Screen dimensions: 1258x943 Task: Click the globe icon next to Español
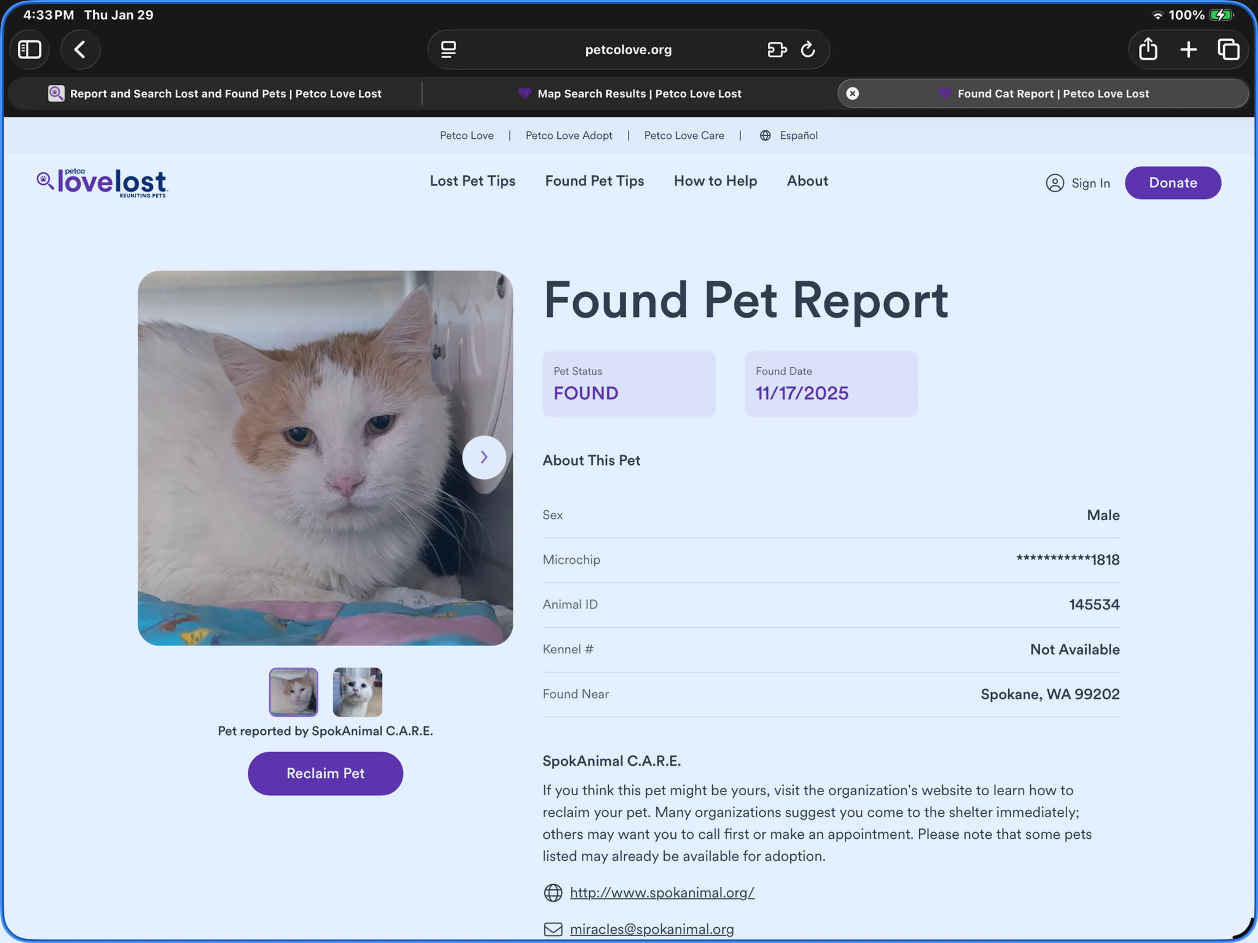765,135
